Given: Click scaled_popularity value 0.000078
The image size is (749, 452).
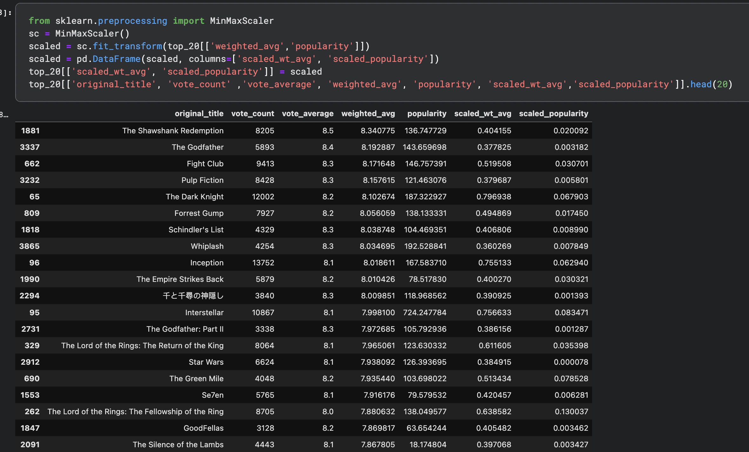Looking at the screenshot, I should [x=571, y=362].
